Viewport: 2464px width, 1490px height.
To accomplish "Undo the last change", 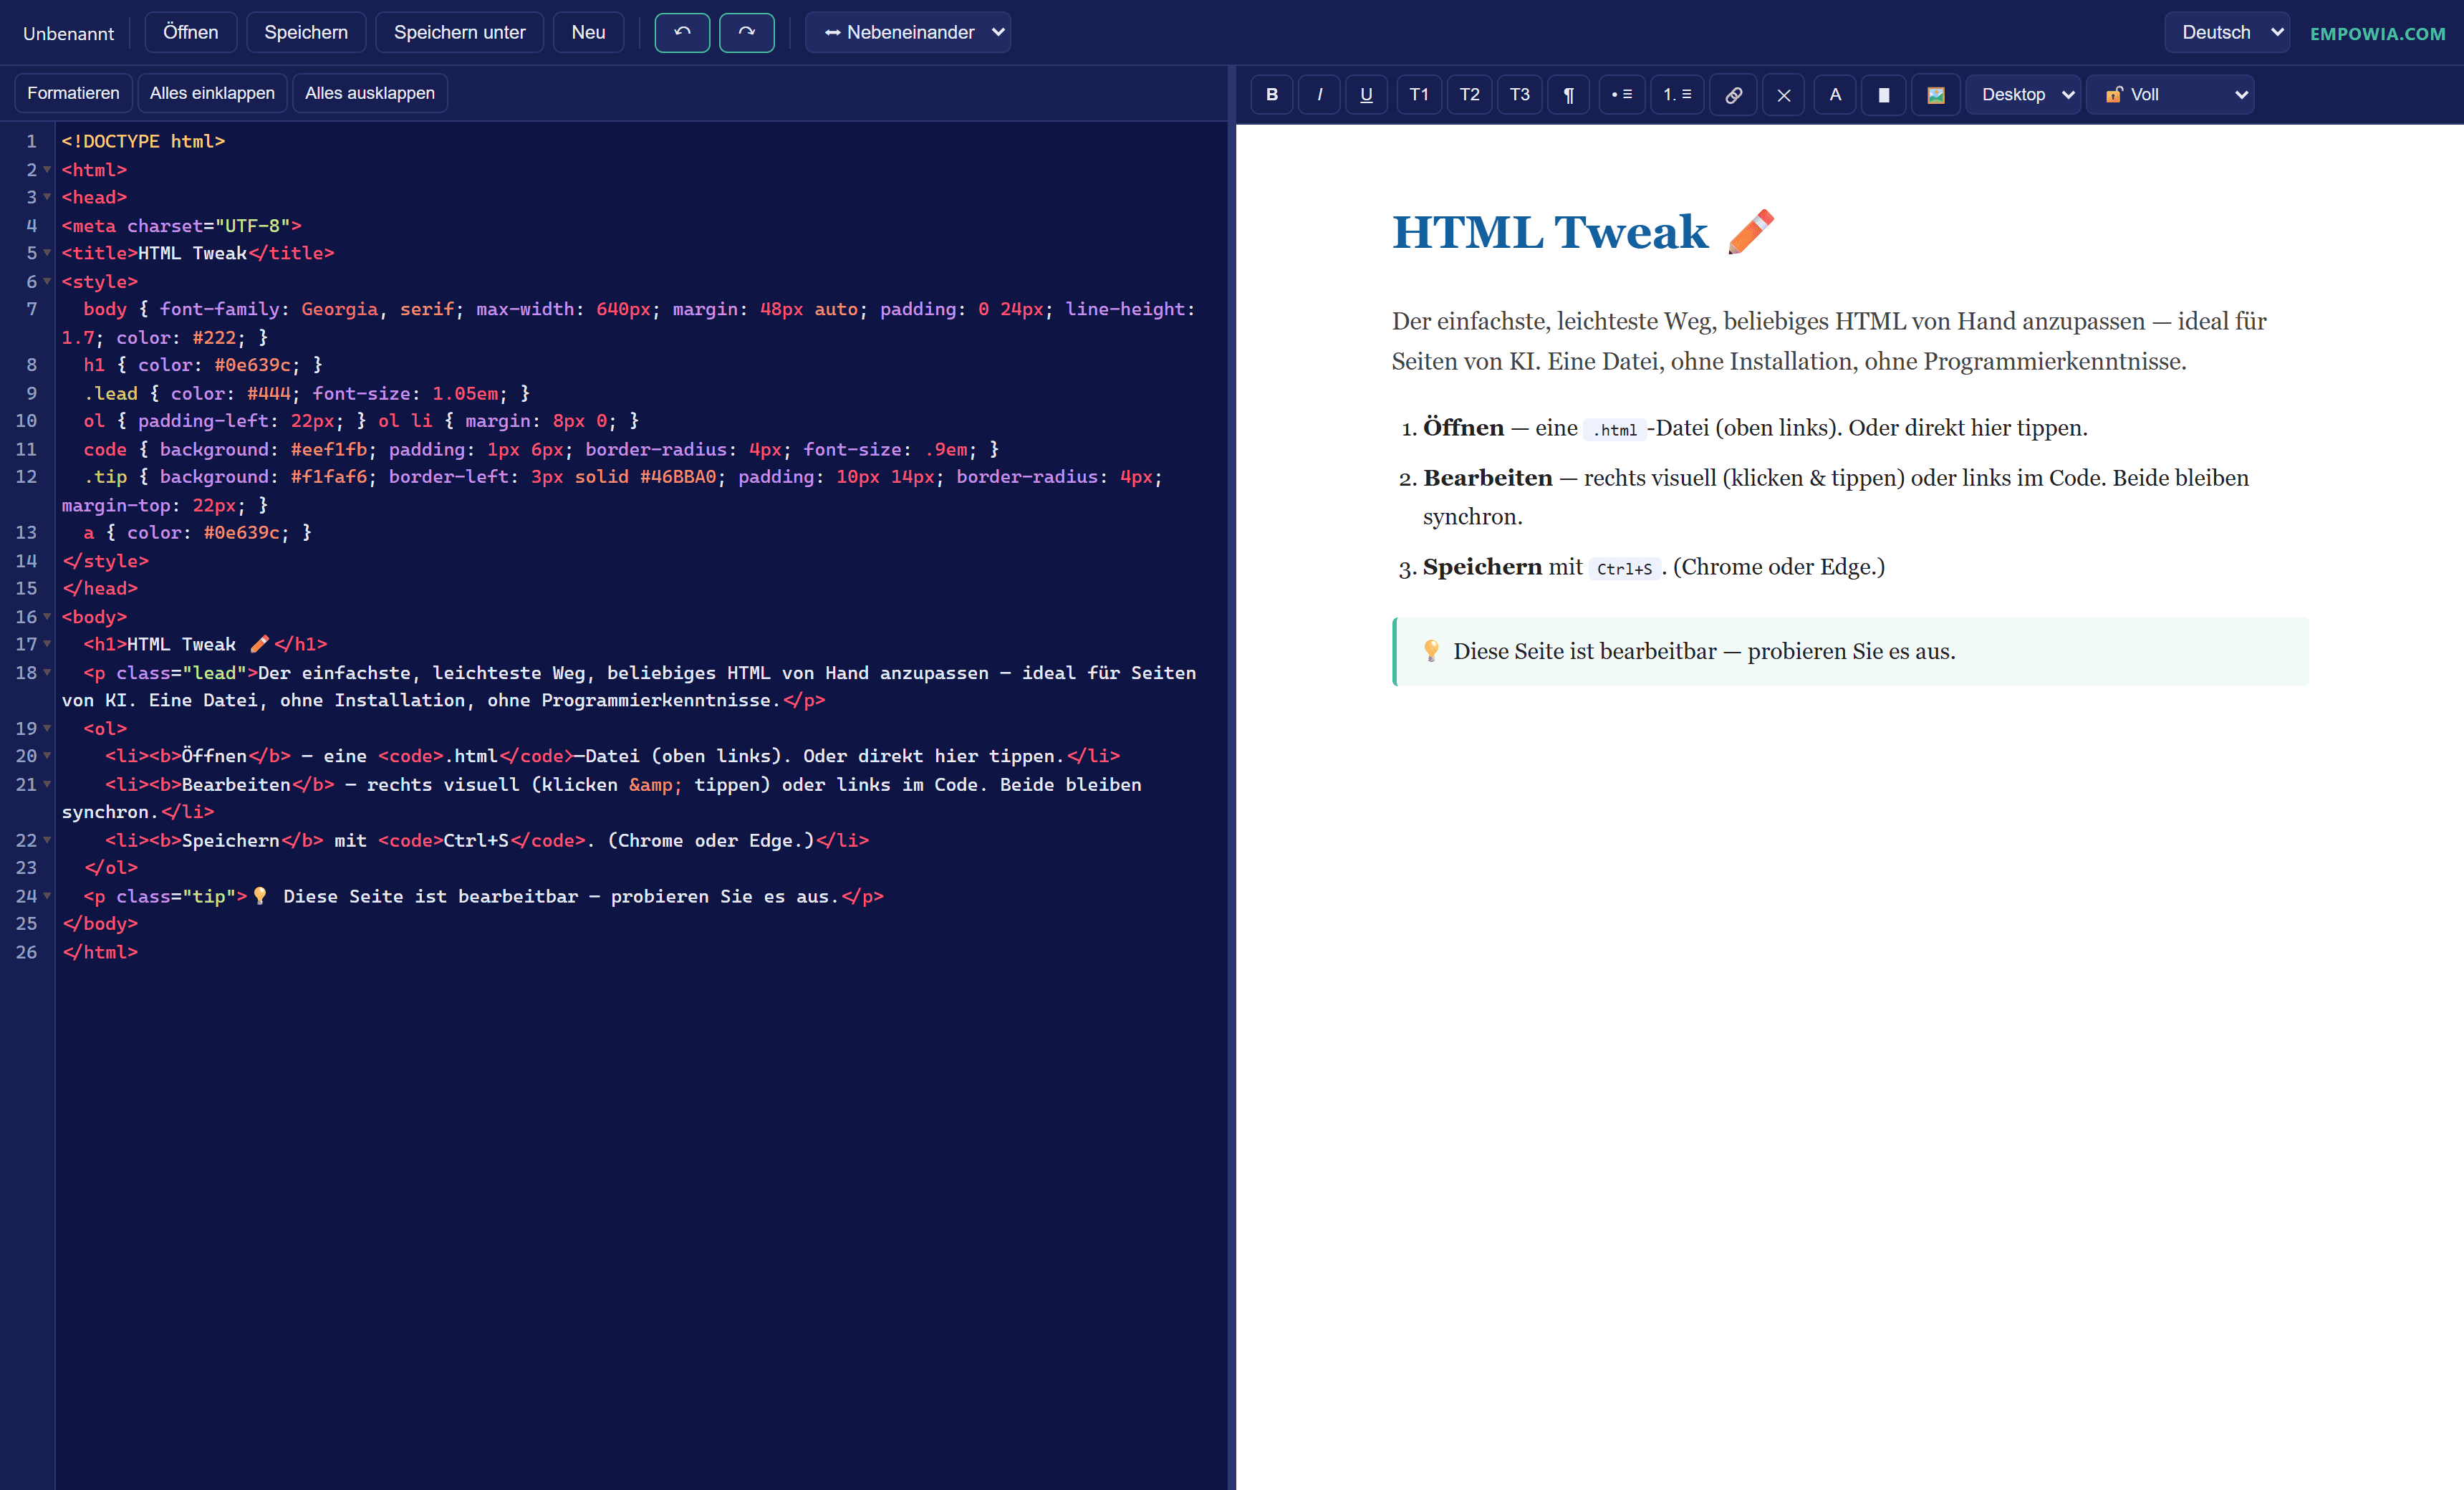I will [682, 32].
